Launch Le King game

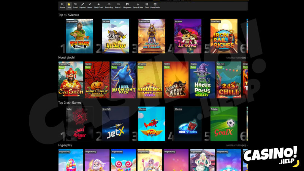point(188,36)
